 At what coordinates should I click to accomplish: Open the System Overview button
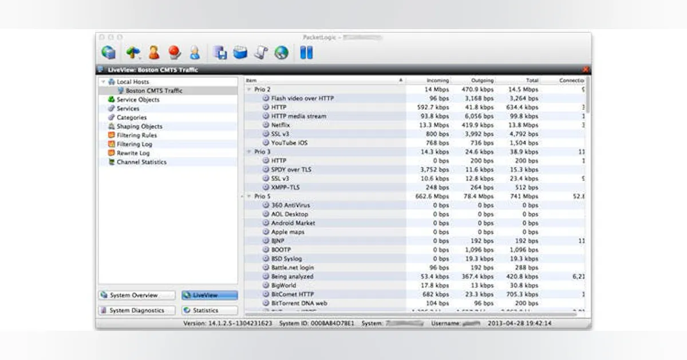click(137, 295)
